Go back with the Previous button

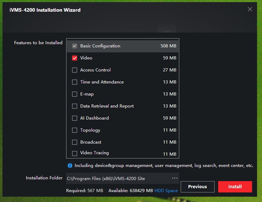197,187
